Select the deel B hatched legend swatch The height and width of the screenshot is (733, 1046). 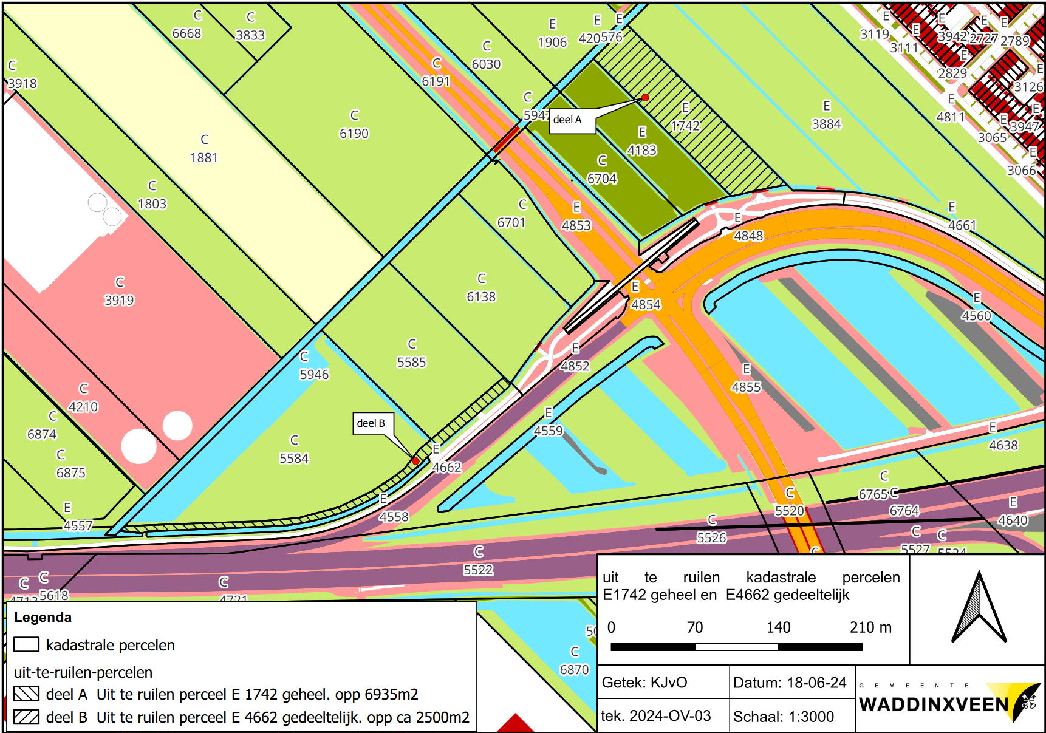(x=26, y=717)
